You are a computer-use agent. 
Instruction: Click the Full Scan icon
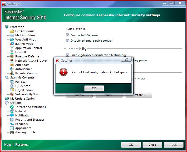click(x=12, y=82)
